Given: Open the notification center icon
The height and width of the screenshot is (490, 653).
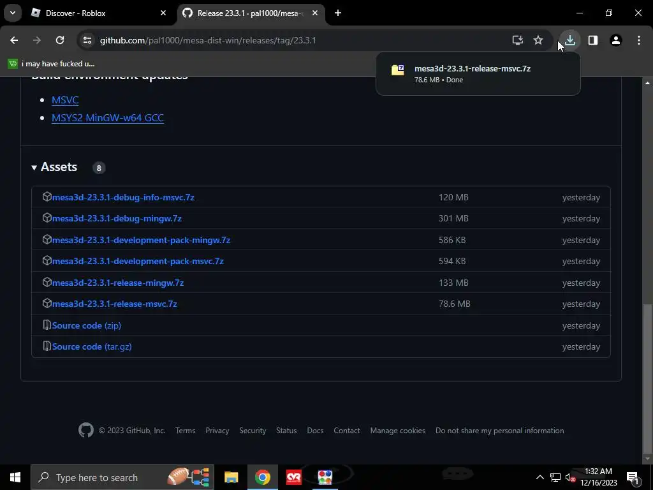Looking at the screenshot, I should pos(633,477).
